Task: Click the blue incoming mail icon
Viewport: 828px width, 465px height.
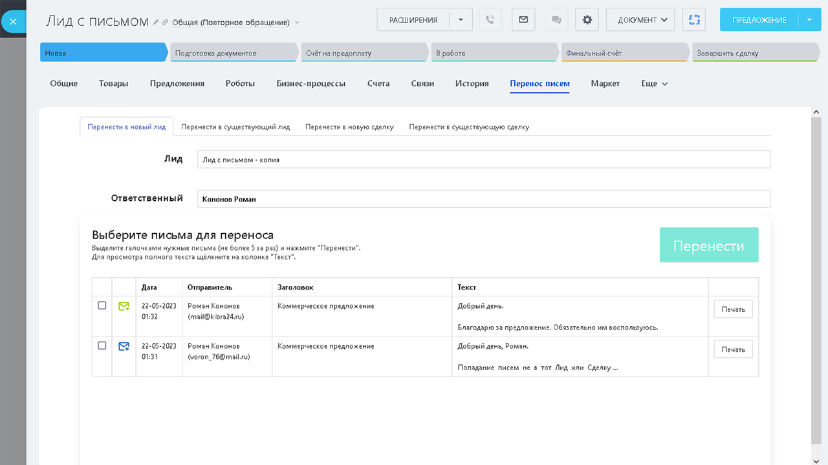Action: click(x=124, y=347)
